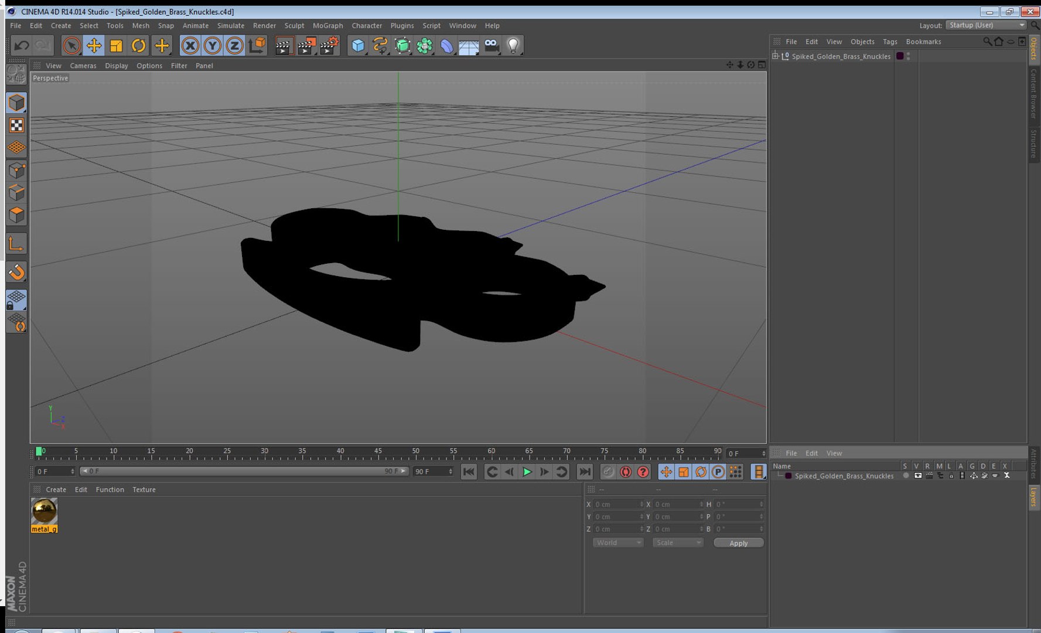Switch to Polygons mode

coord(16,215)
